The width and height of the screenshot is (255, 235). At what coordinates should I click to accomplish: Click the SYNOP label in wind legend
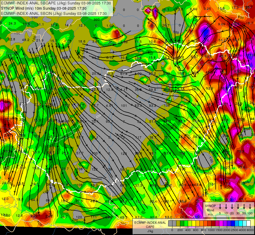coord(210,206)
